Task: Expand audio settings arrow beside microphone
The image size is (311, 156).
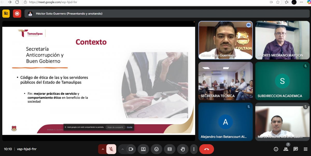Action: tap(103, 149)
